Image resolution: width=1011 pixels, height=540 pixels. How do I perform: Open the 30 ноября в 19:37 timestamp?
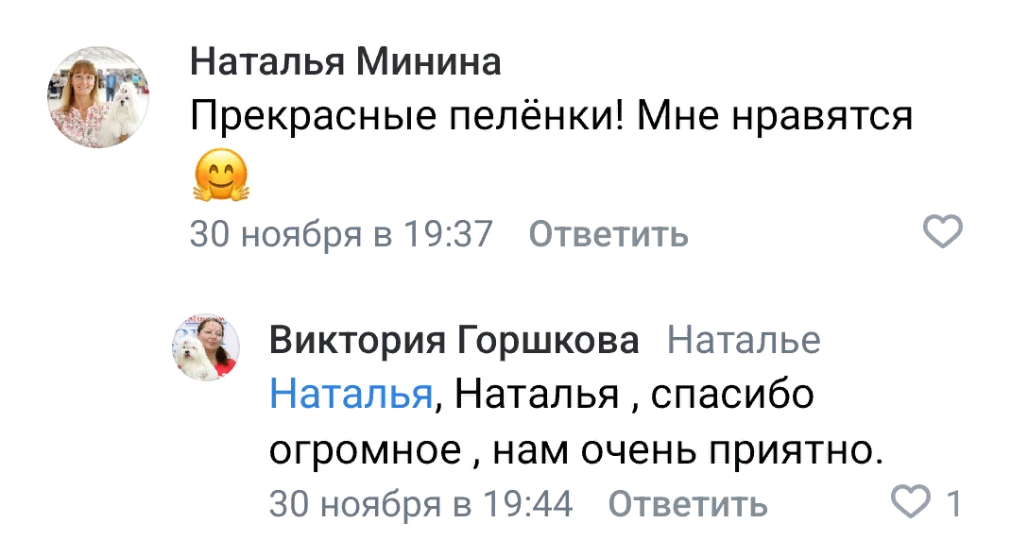[x=341, y=233]
